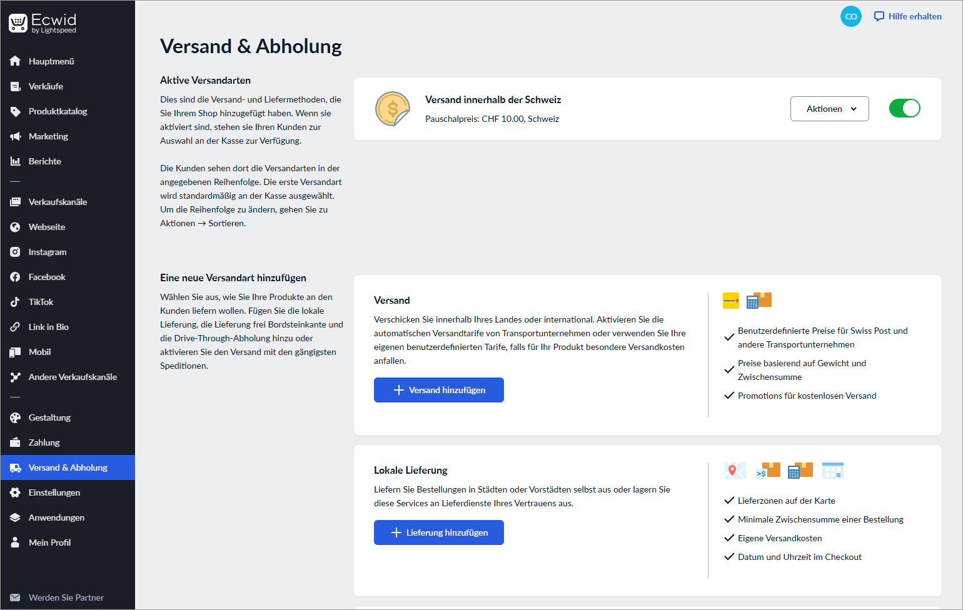Screen dimensions: 963x610
Task: Click the Instagram icon in sidebar
Action: click(15, 252)
